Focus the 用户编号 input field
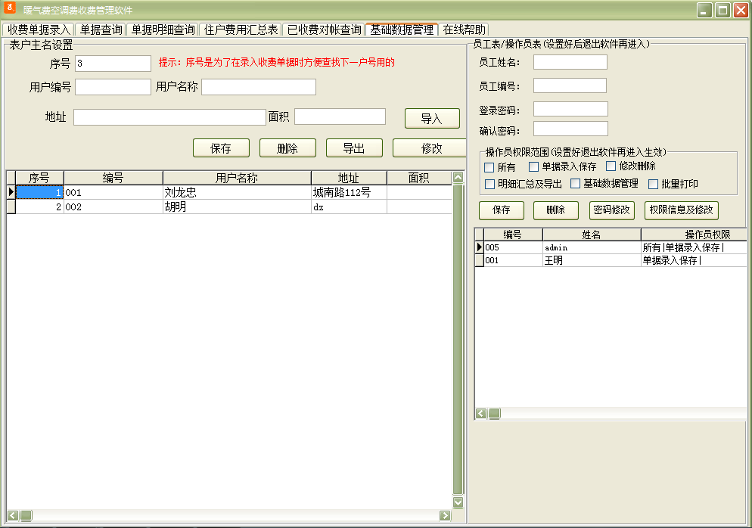This screenshot has width=752, height=528. pyautogui.click(x=113, y=87)
